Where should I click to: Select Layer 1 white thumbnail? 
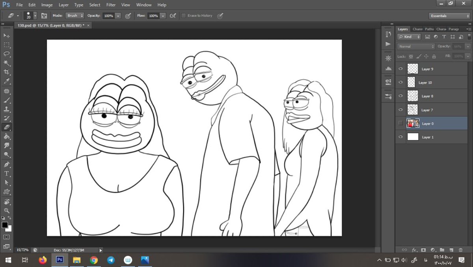coord(413,137)
